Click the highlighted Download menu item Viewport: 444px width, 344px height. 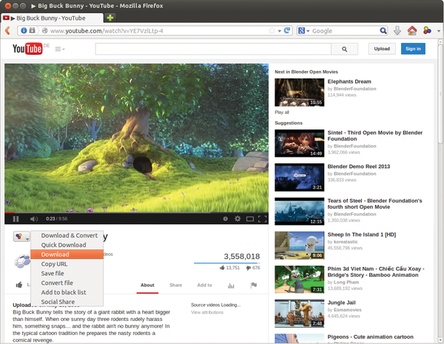pos(67,254)
